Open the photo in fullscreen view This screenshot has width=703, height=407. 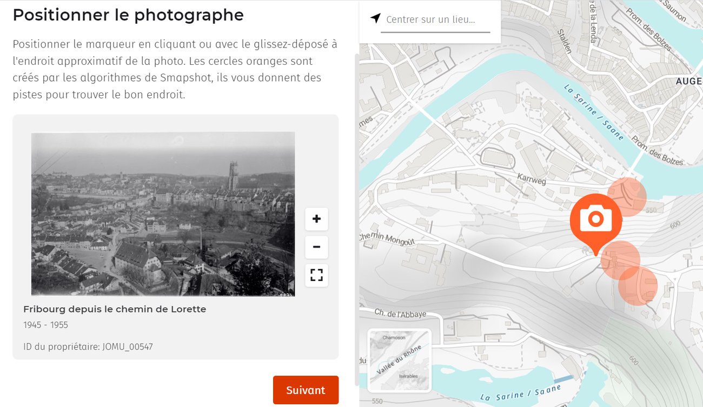point(316,275)
